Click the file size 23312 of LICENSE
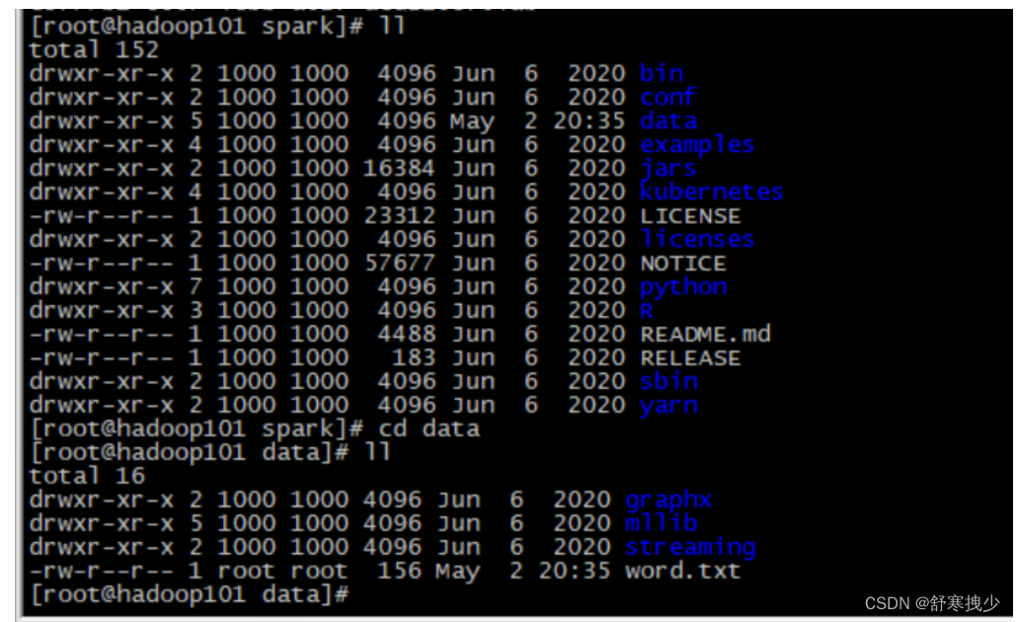Image resolution: width=1016 pixels, height=622 pixels. [399, 216]
